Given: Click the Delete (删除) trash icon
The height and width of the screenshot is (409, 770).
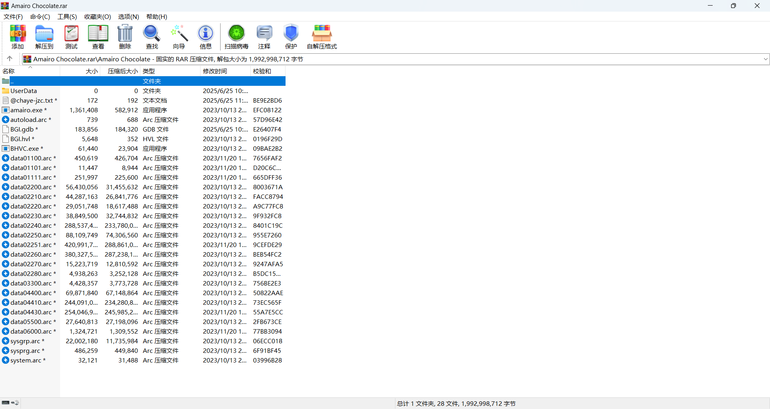Looking at the screenshot, I should [125, 36].
